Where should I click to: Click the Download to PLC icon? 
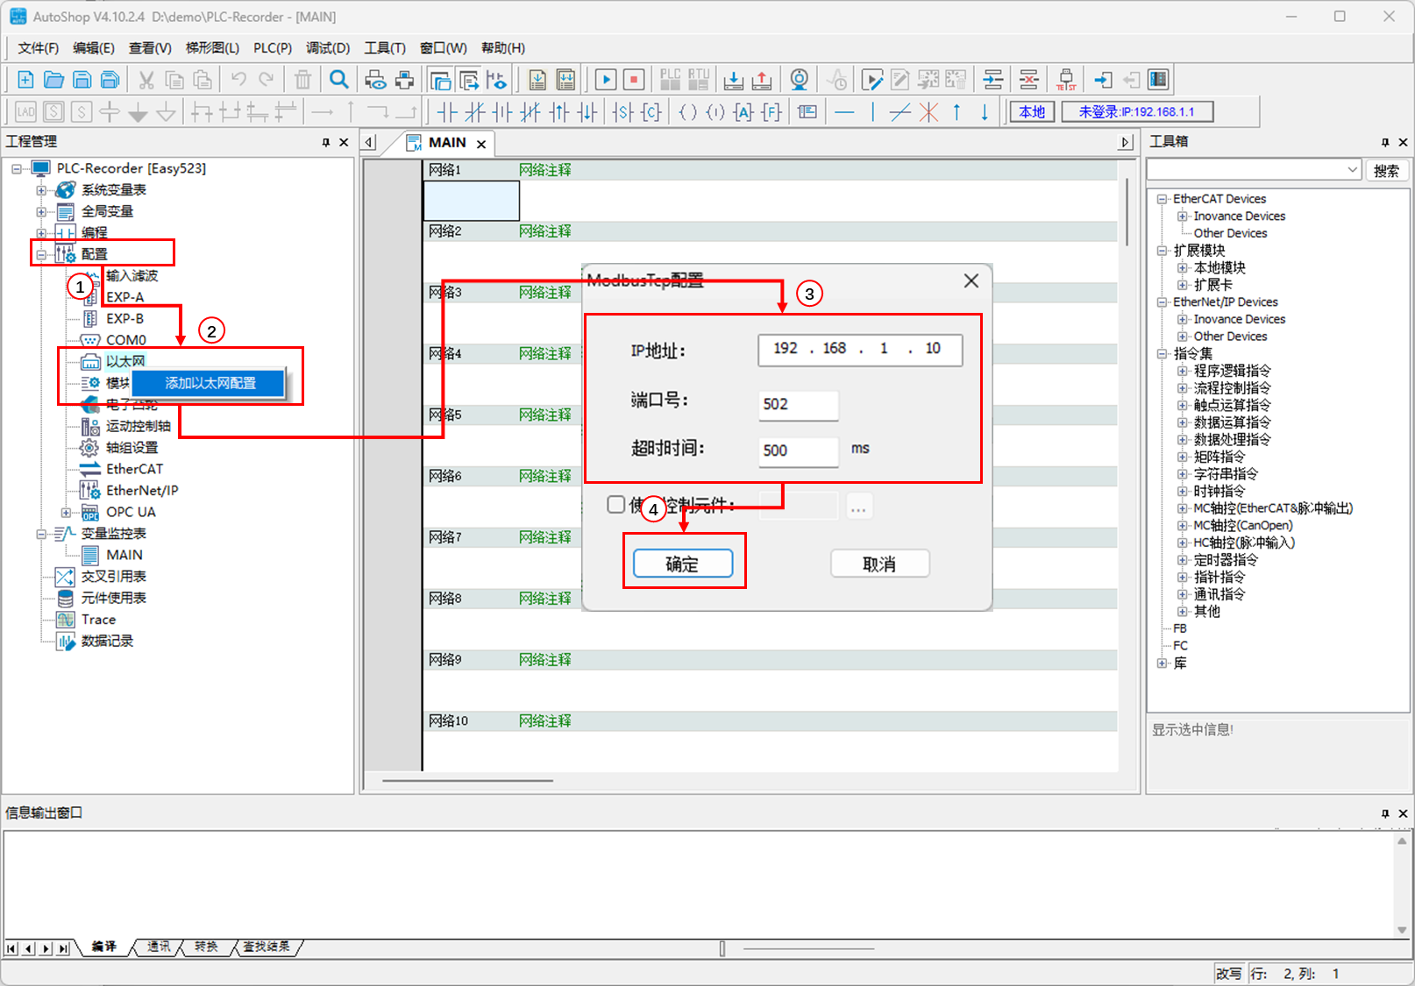(x=733, y=80)
